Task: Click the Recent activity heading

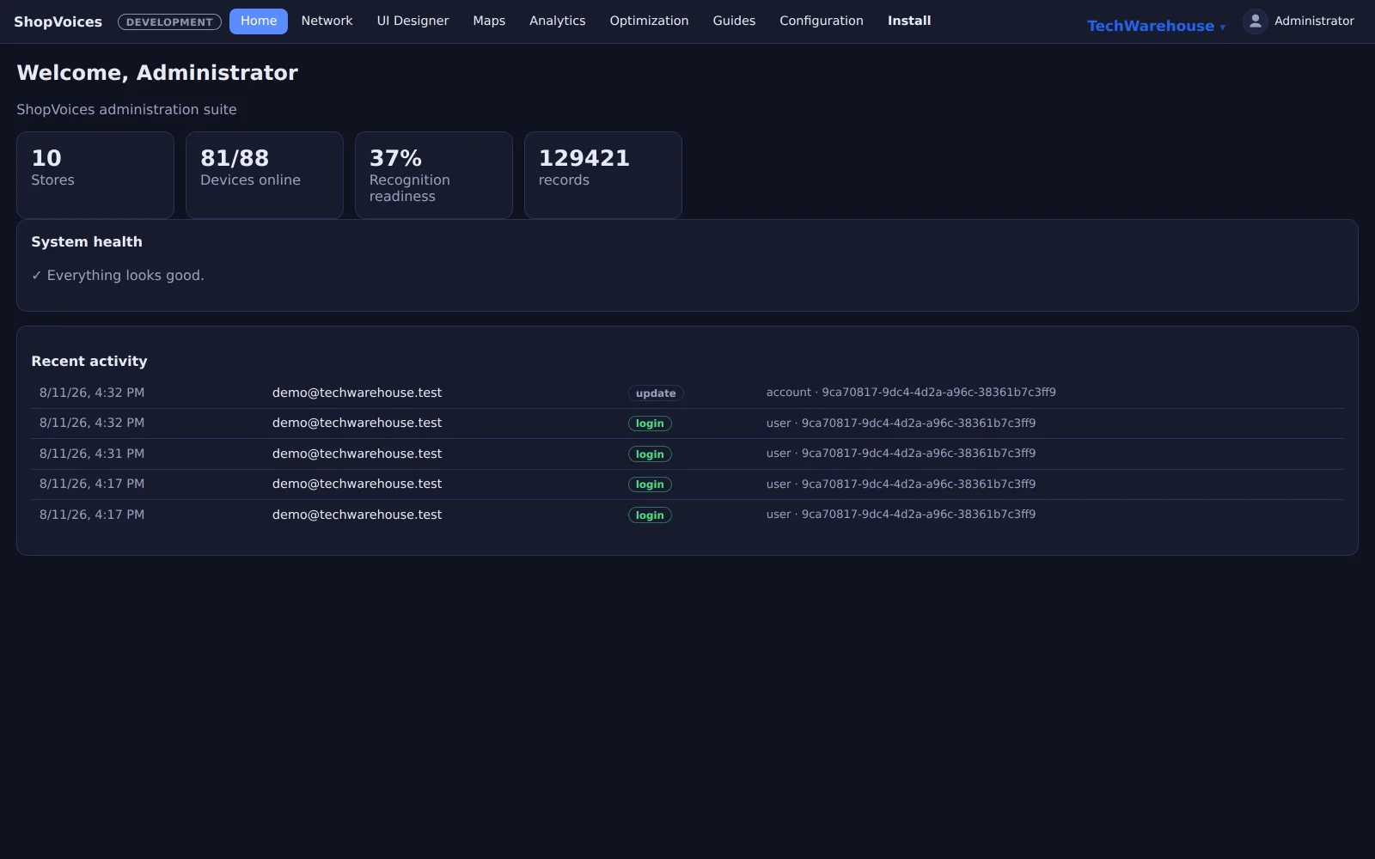Action: pyautogui.click(x=89, y=362)
